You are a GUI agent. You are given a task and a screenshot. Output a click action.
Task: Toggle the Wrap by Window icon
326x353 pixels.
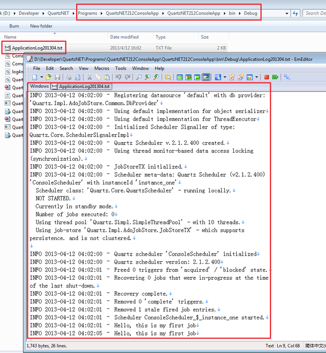[x=197, y=77]
